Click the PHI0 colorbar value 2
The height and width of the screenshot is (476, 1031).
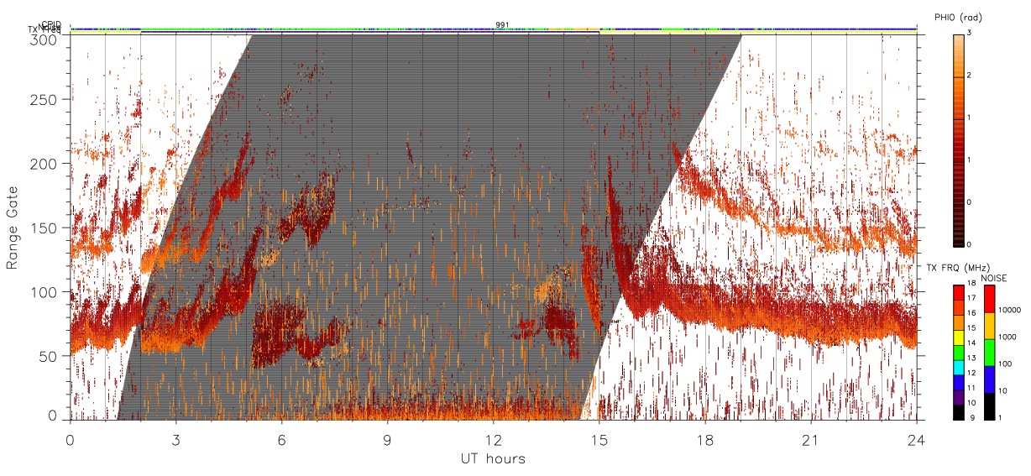pos(969,76)
